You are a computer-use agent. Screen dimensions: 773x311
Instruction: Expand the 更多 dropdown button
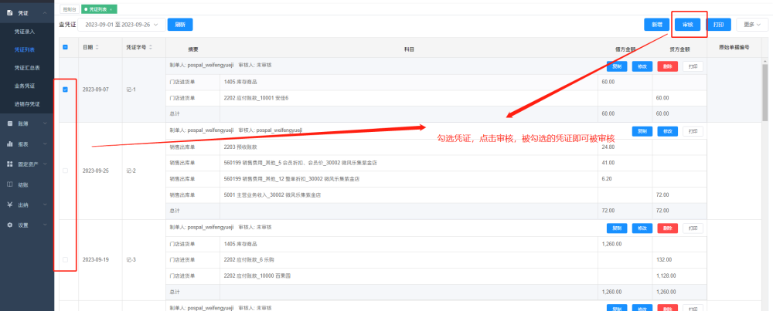[x=752, y=25]
